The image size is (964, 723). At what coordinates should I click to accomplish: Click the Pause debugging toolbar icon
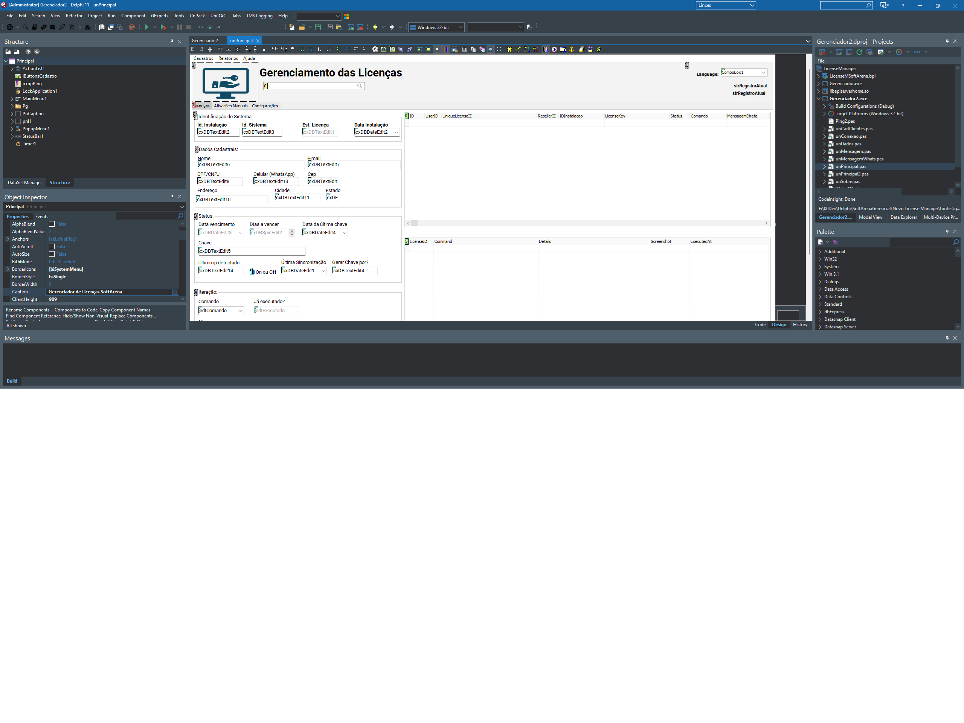tap(179, 27)
